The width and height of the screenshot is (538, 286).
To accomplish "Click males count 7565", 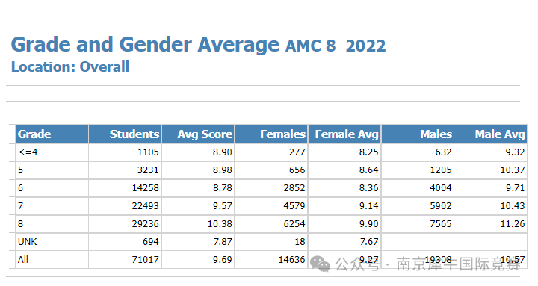I will [x=441, y=223].
